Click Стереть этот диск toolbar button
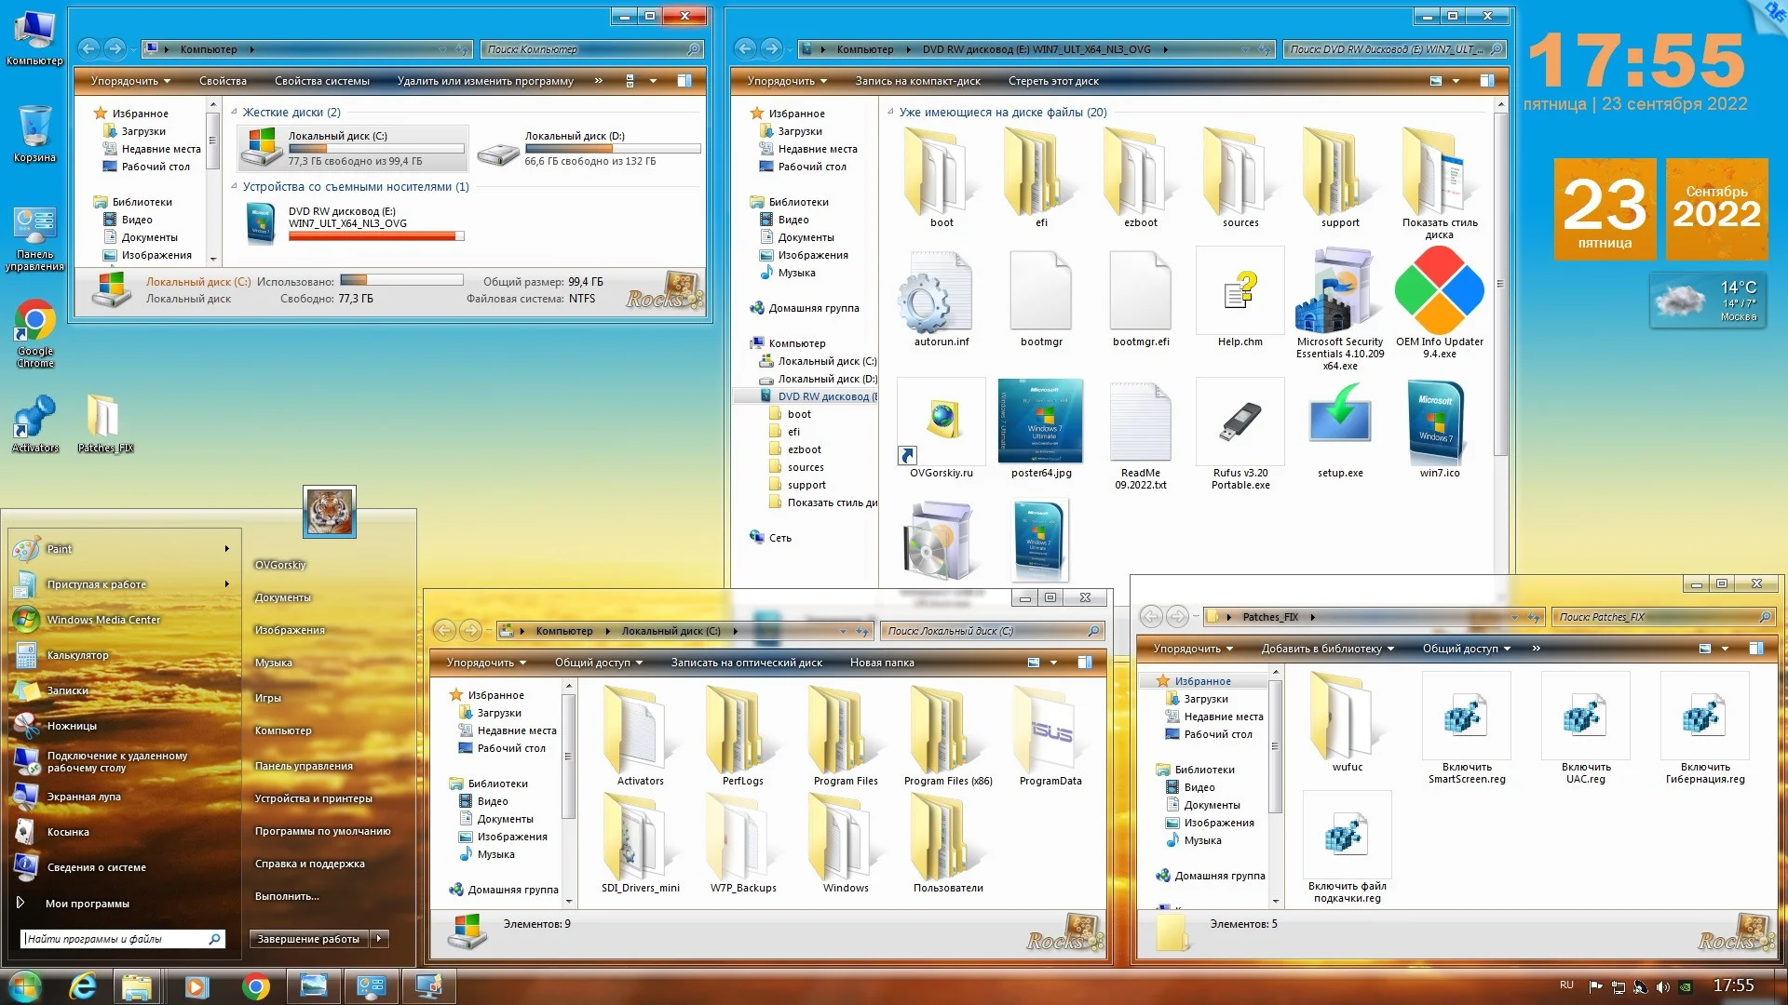Screen dimensions: 1788x1005 (x=1053, y=81)
